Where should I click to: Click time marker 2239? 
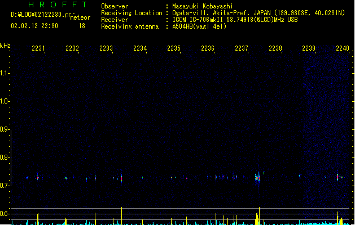(x=309, y=48)
